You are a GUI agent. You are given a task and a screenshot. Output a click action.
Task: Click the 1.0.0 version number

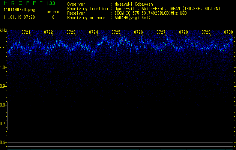50,3
